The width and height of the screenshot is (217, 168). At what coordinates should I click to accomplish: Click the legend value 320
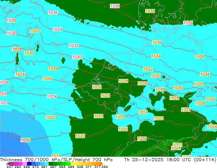(x=104, y=167)
